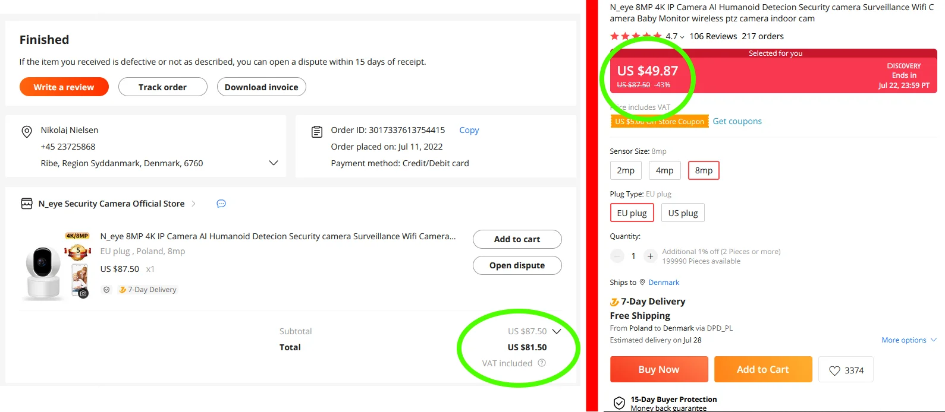Screen dimensions: 945x412
Task: Expand the subtotal price breakdown
Action: pyautogui.click(x=557, y=331)
